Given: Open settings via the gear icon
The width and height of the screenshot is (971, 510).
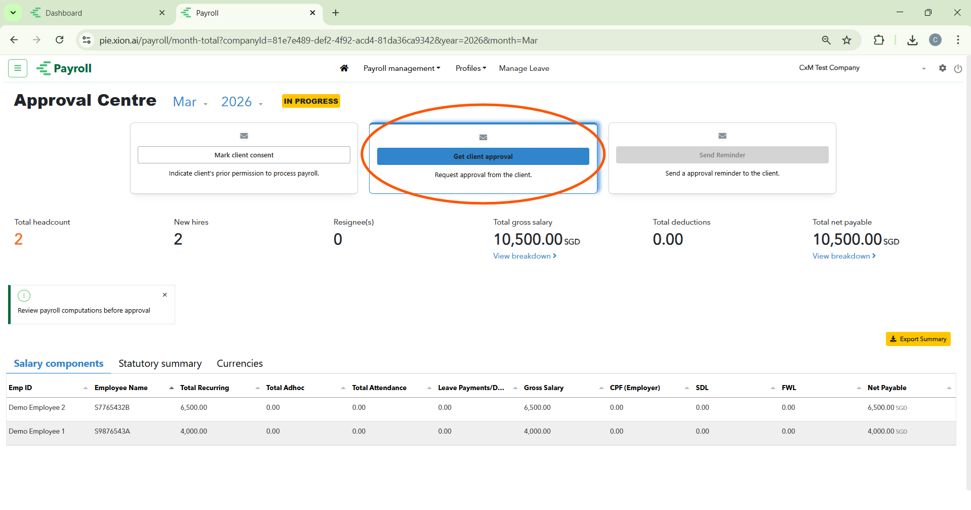Looking at the screenshot, I should point(942,68).
